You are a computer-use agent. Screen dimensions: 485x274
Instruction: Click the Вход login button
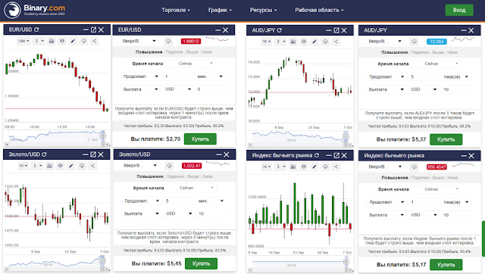tap(459, 10)
